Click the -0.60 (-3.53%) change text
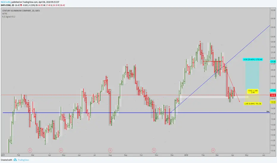The height and width of the screenshot is (163, 277). tap(29, 5)
